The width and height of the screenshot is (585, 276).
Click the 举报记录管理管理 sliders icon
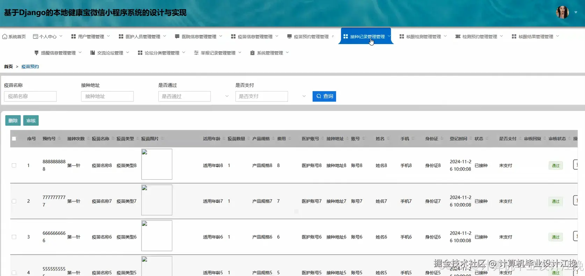point(196,53)
